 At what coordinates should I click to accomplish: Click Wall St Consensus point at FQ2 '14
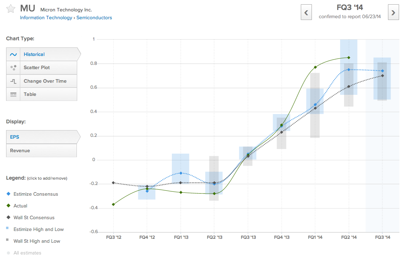(x=349, y=87)
